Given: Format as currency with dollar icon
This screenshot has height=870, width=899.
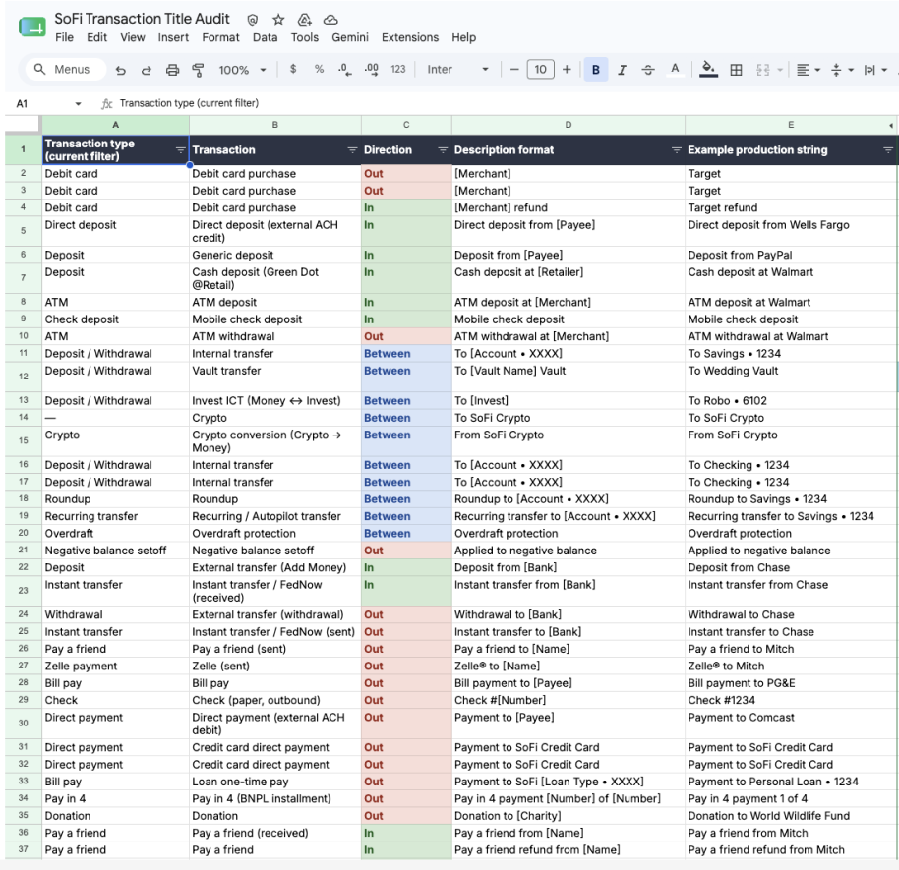Looking at the screenshot, I should tap(293, 70).
